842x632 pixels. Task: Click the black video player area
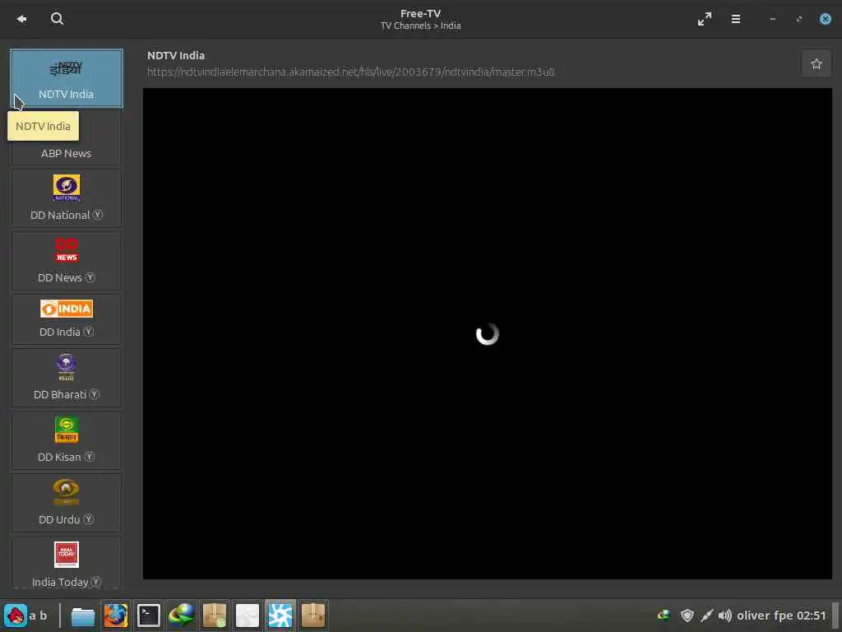tap(487, 334)
